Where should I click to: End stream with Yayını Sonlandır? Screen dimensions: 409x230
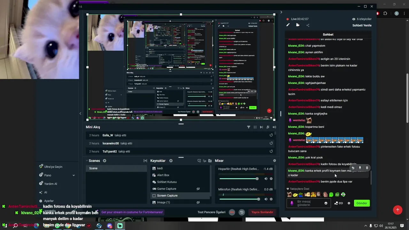262,212
